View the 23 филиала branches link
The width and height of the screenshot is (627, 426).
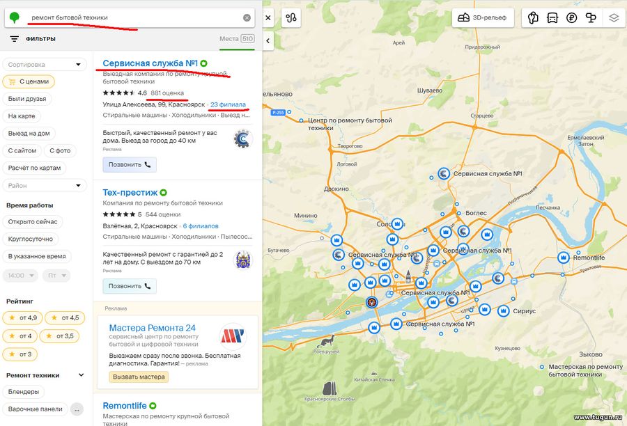(228, 104)
